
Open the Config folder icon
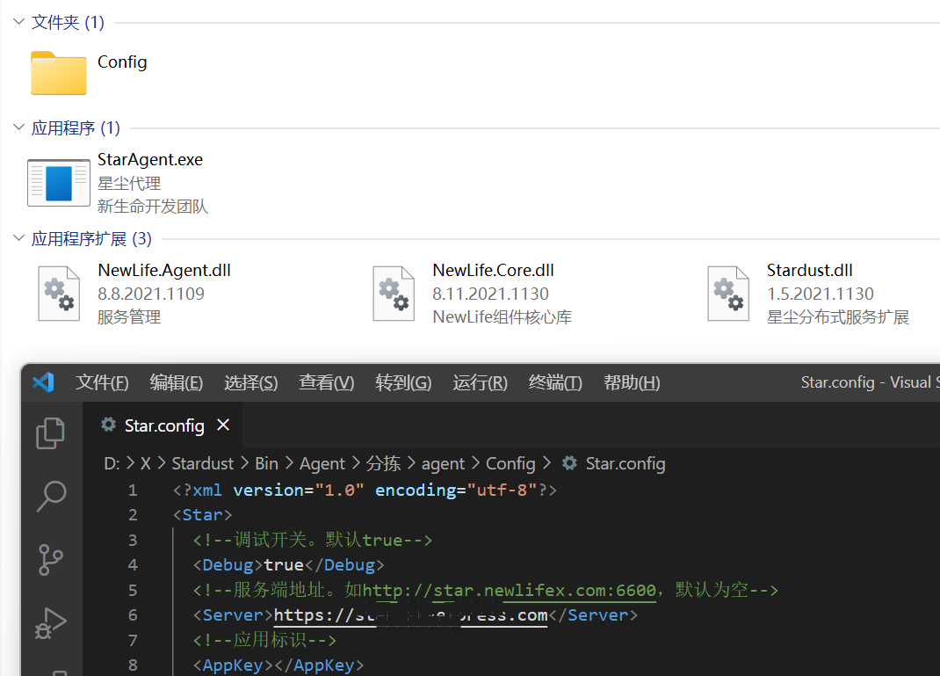(58, 73)
